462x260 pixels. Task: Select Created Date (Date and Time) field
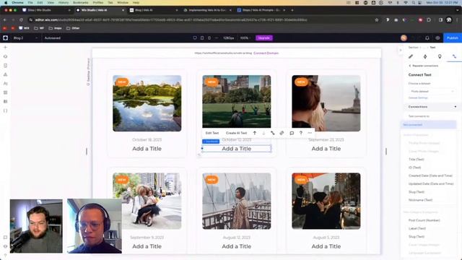430,175
